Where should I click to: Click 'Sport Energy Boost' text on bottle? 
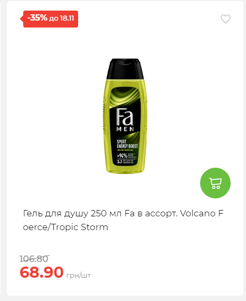pyautogui.click(x=127, y=144)
